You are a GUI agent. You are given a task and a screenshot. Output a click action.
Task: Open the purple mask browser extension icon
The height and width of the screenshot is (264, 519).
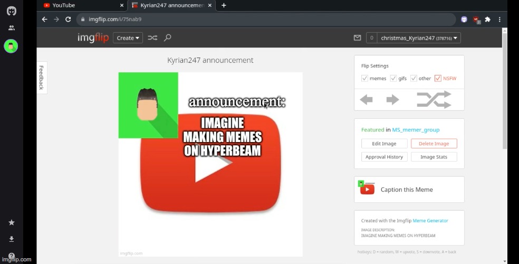click(464, 19)
